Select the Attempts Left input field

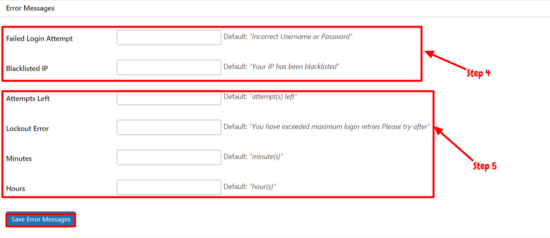pyautogui.click(x=169, y=98)
